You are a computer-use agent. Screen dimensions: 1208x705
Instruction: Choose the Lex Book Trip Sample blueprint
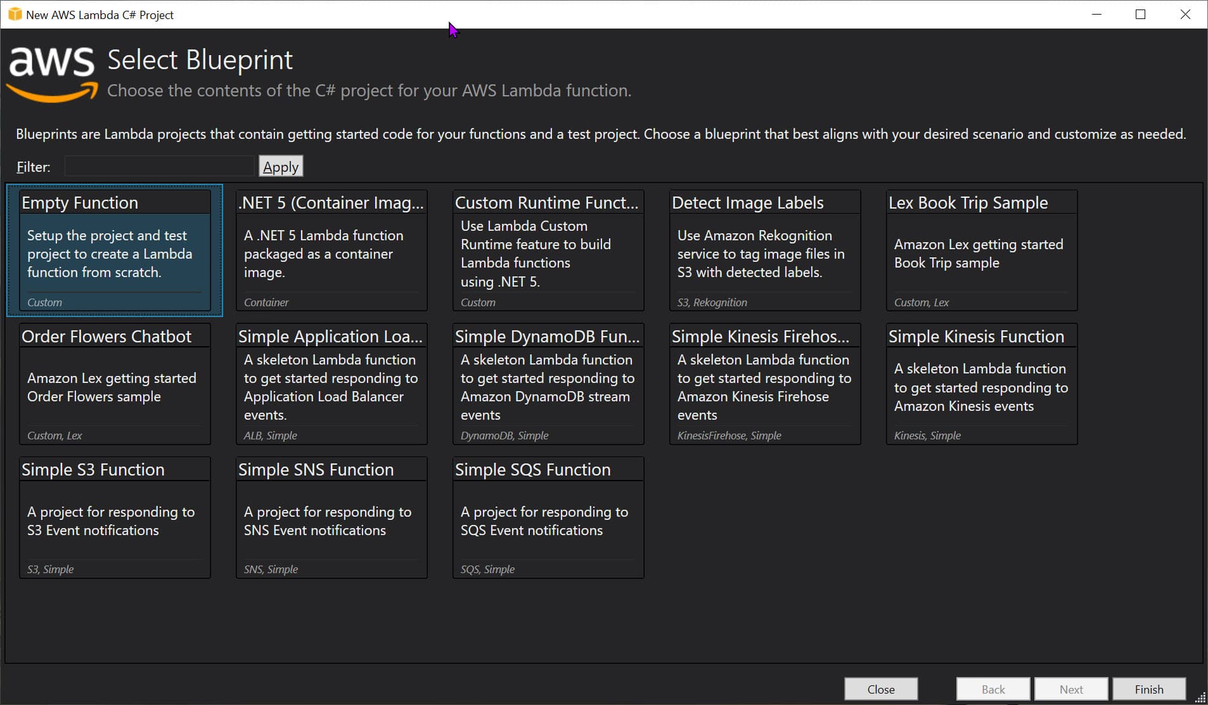982,250
